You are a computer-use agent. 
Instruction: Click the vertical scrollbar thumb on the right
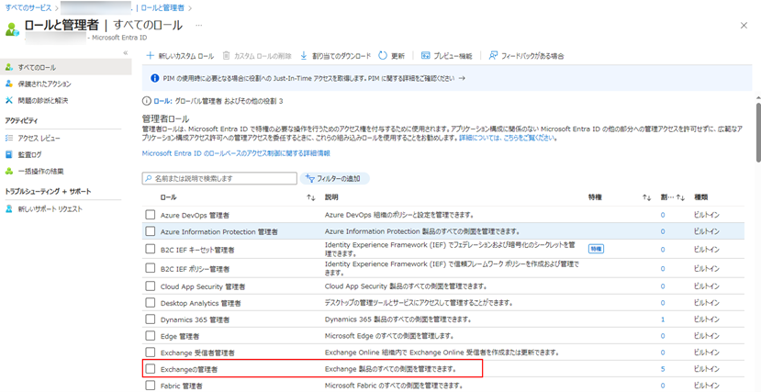click(x=757, y=131)
